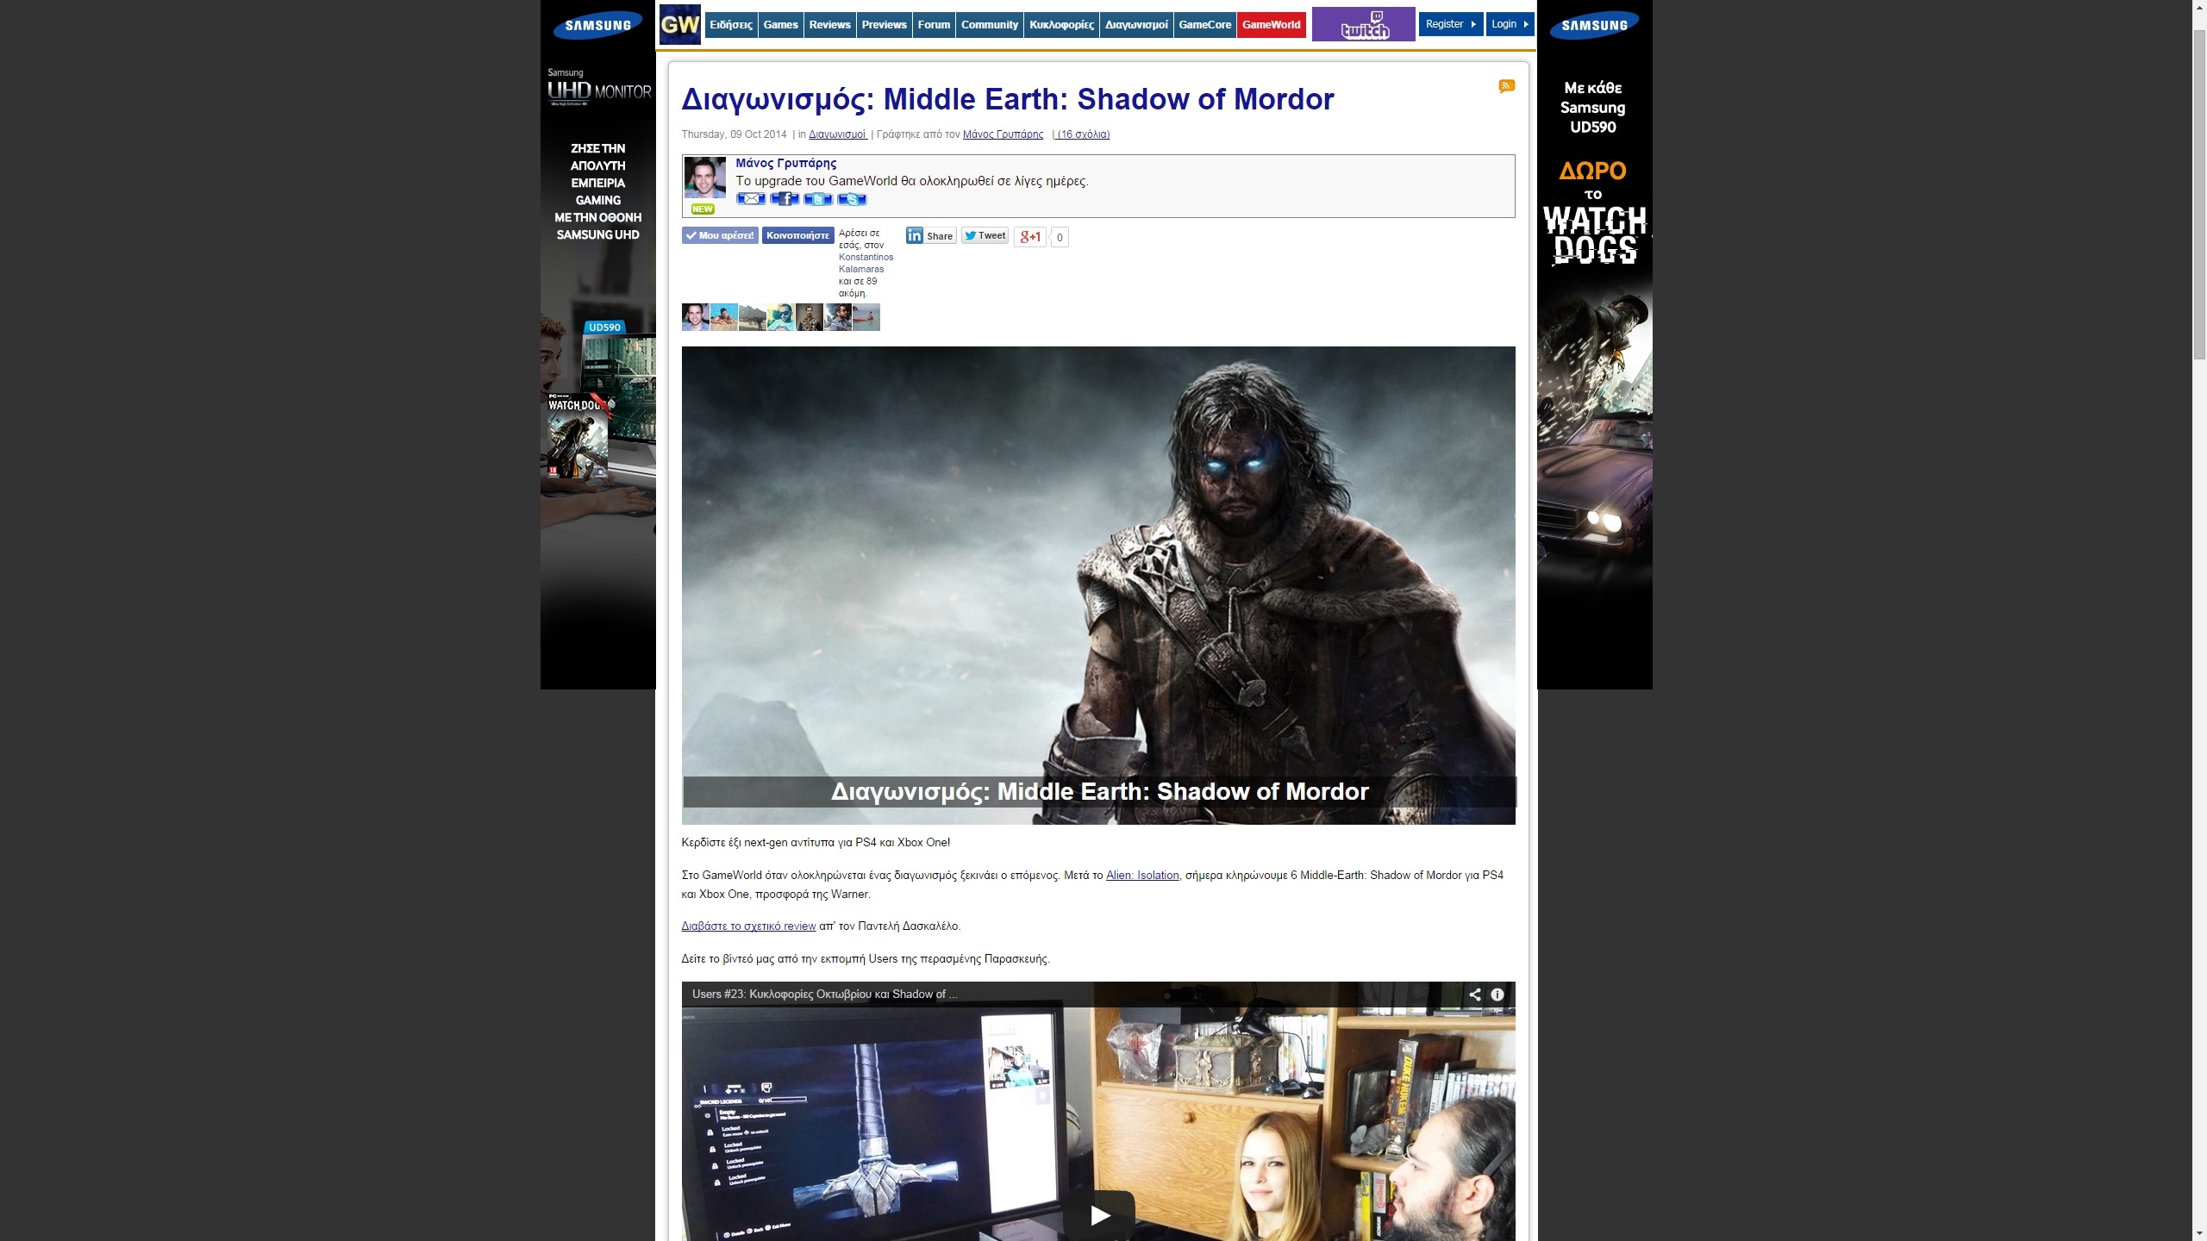Share the article via LinkedIn Share button
This screenshot has width=2207, height=1241.
(930, 235)
